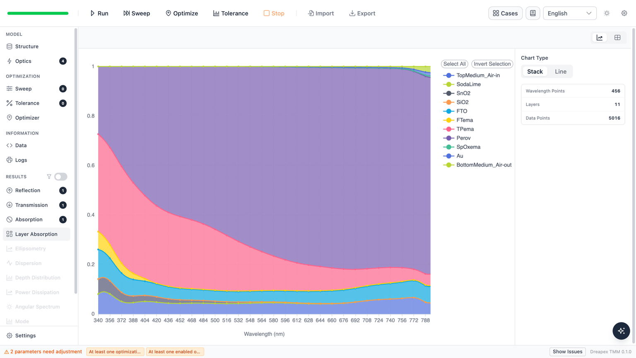The width and height of the screenshot is (636, 358).
Task: Click the Export toolbar button
Action: [x=362, y=13]
